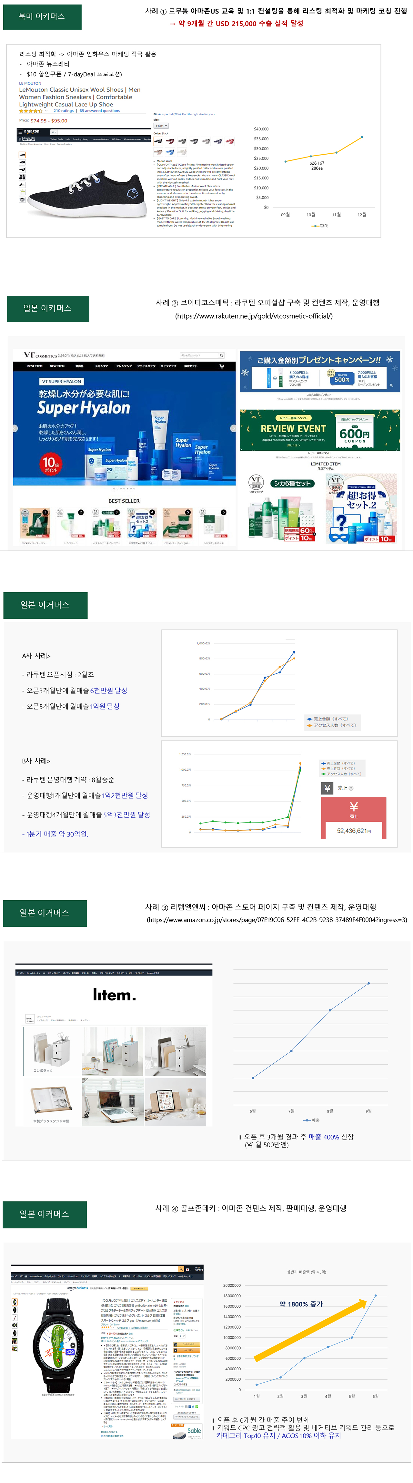The width and height of the screenshot is (413, 1483).
Task: Open the BEST ITEM menu
Action: (35, 366)
